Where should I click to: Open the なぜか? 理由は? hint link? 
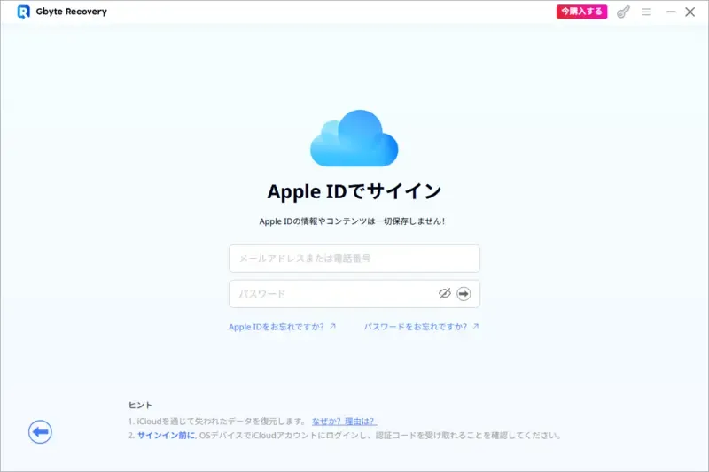(x=345, y=422)
